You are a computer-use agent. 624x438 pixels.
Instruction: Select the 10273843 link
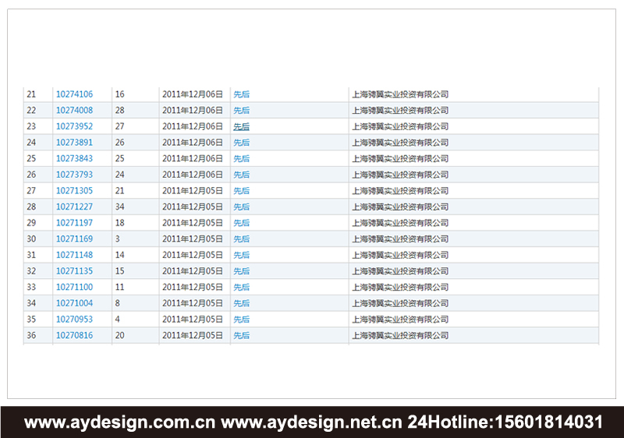coord(74,159)
